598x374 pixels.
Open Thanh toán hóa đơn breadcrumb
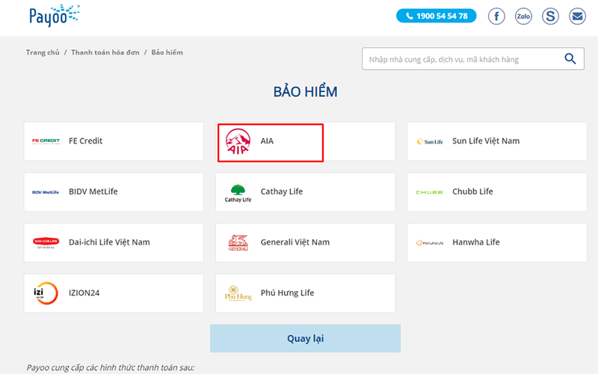click(105, 52)
